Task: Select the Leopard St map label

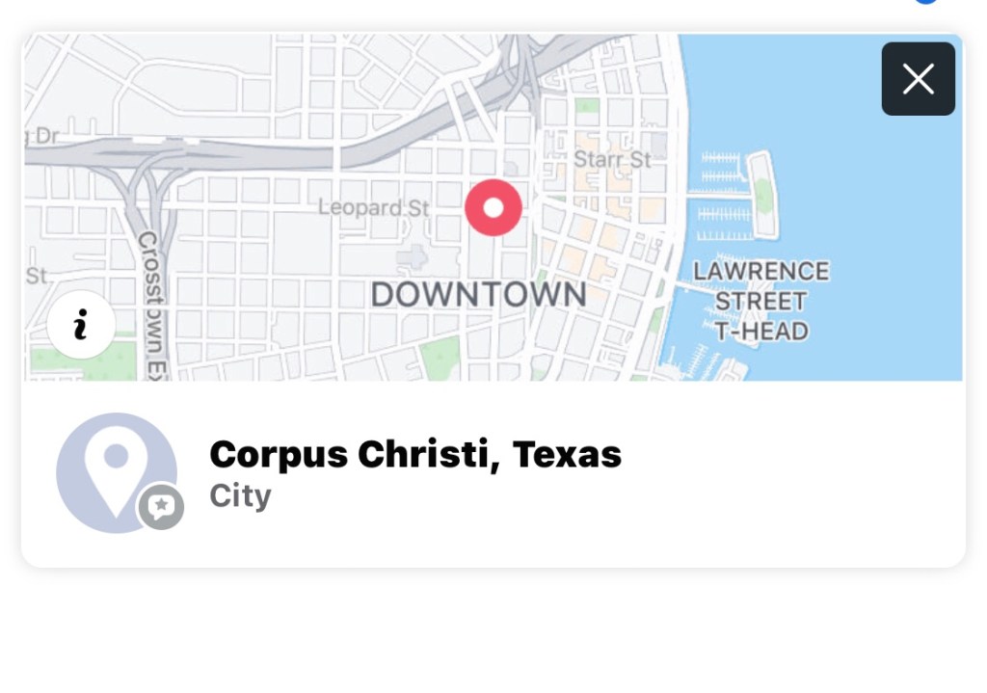Action: (374, 207)
